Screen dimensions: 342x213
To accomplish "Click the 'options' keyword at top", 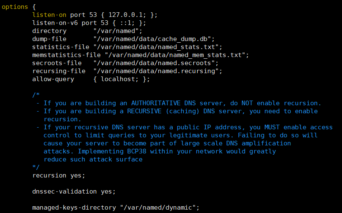I will coord(15,7).
